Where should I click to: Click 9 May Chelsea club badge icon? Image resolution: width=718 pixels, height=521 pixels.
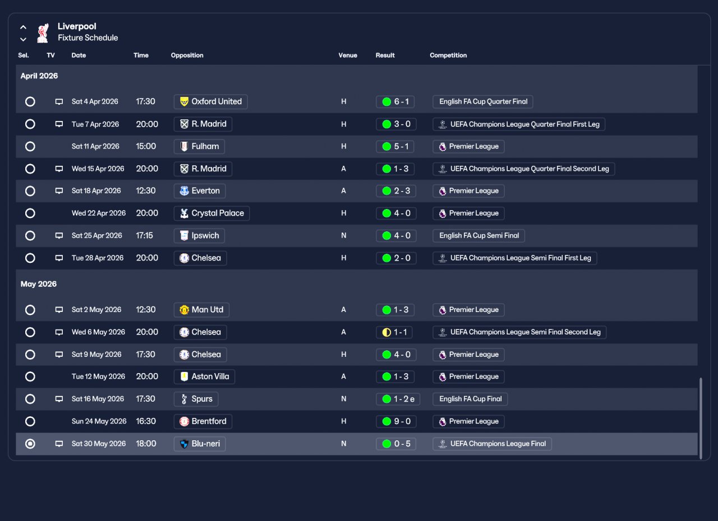[184, 355]
